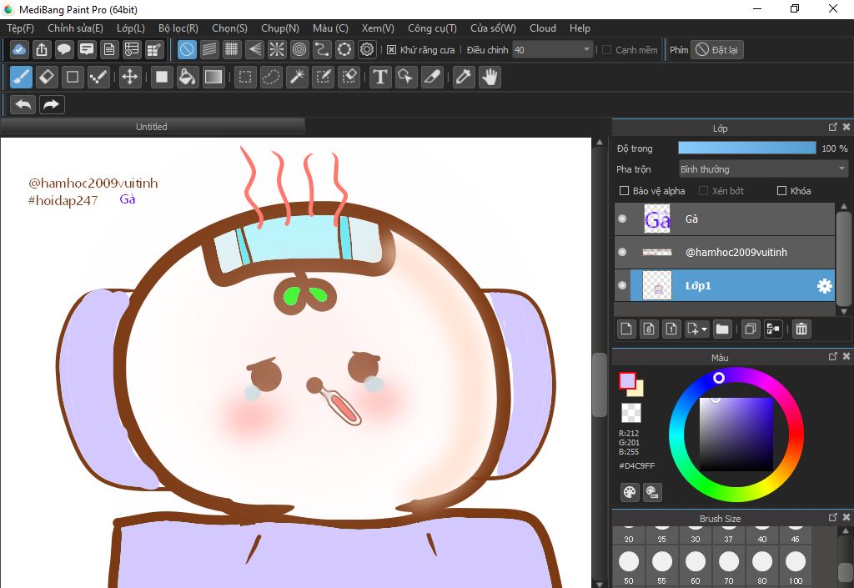This screenshot has height=588, width=854.
Task: Turn snap off with the crossed-circle icon
Action: click(x=187, y=50)
